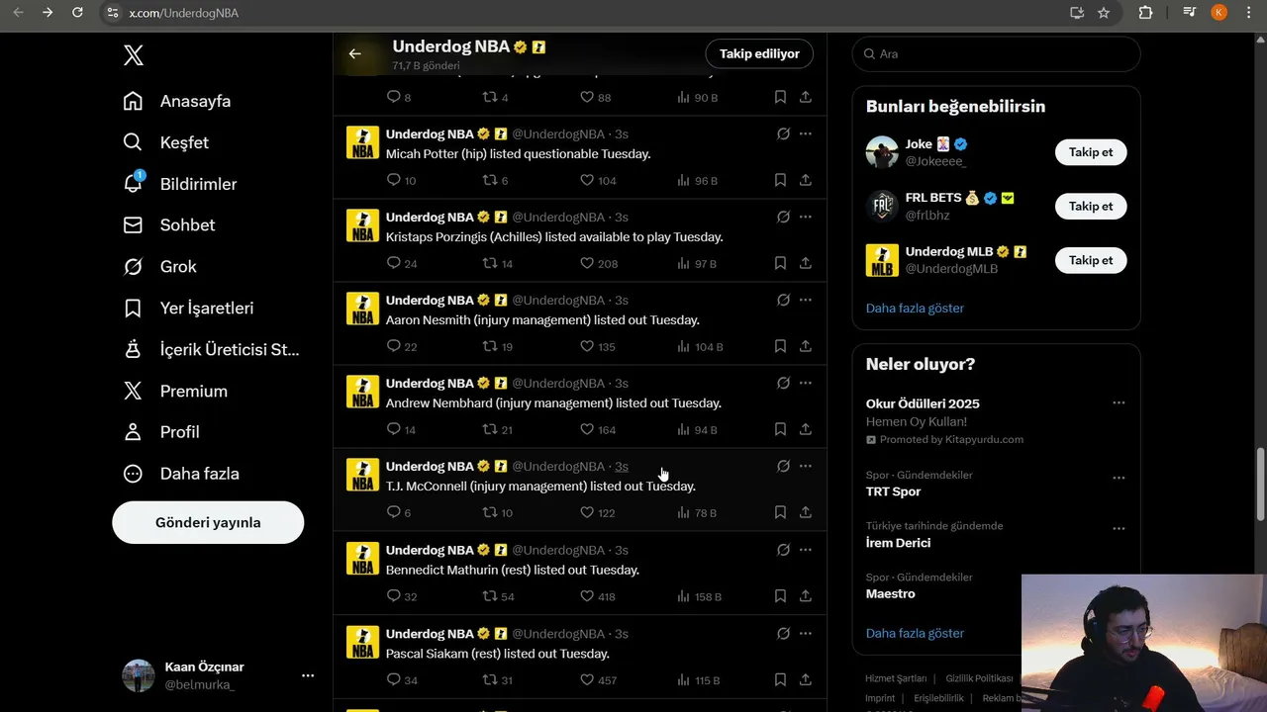
Task: Share the Aaron Nesmith post
Action: 806,346
